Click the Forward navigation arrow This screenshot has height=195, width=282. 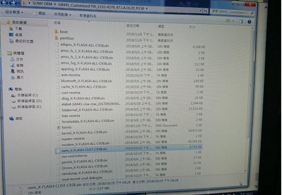pyautogui.click(x=13, y=2)
